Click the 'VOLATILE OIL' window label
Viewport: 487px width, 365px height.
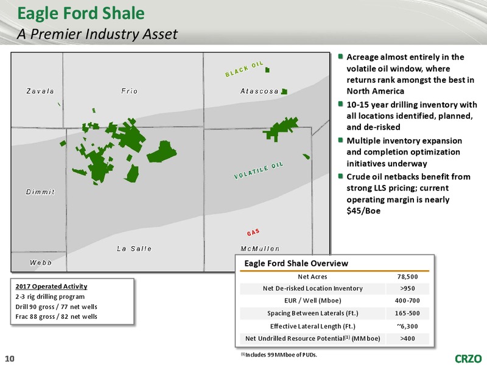click(259, 170)
